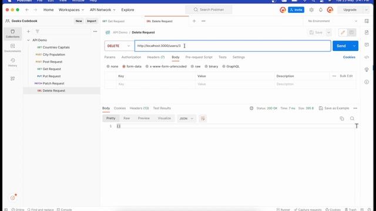This screenshot has width=376, height=211.
Task: Click the edit pencil icon
Action: click(343, 32)
